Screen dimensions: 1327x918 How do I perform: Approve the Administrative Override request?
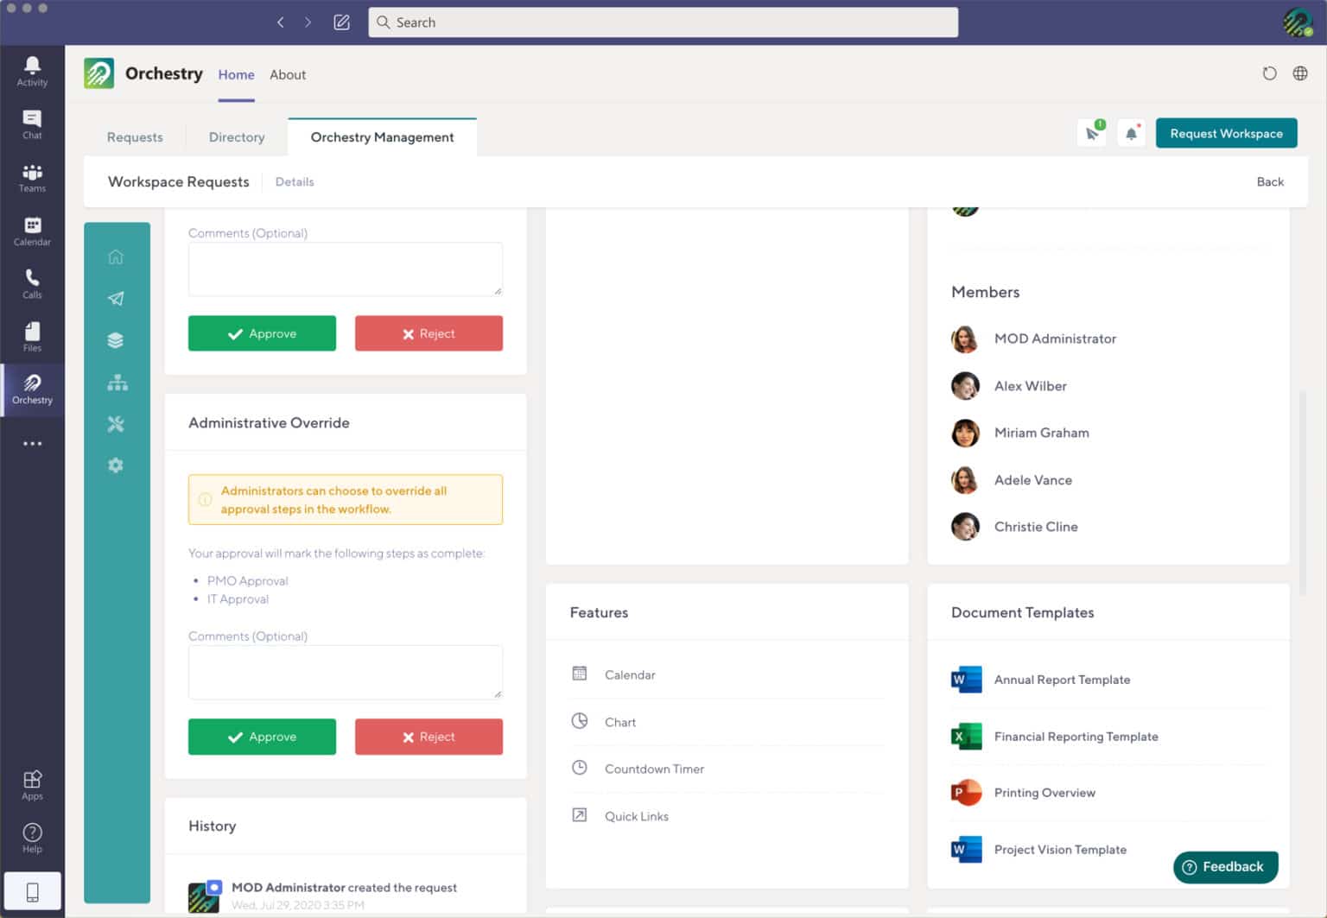262,737
